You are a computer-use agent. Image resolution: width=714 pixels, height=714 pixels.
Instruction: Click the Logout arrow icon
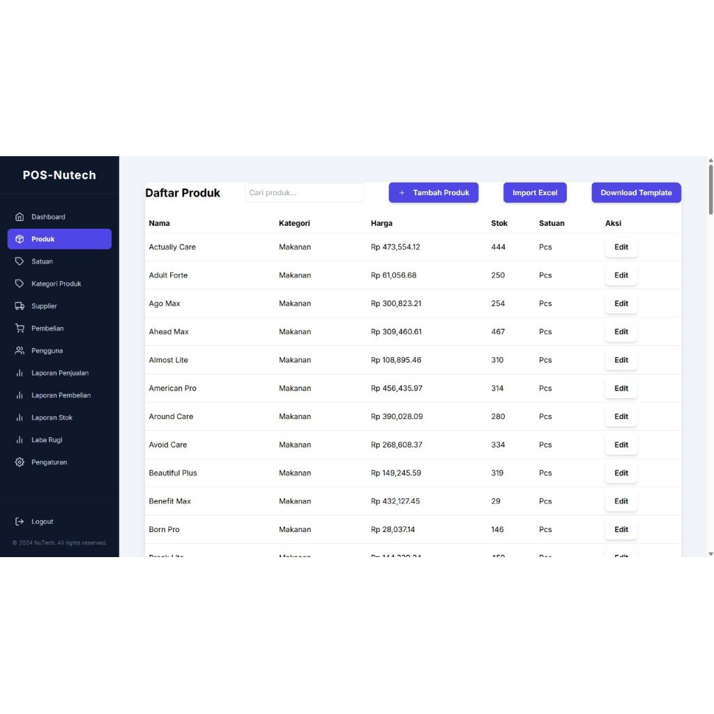click(x=20, y=522)
